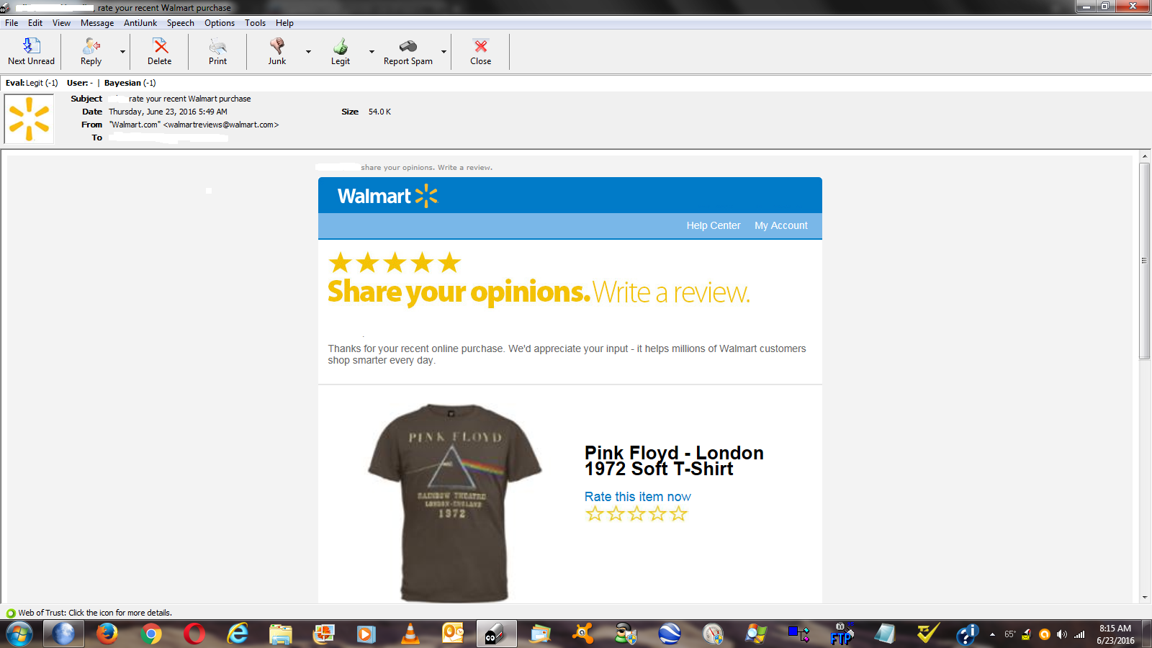The height and width of the screenshot is (648, 1152).
Task: Click the 'Eval: Legit (-1)' text
Action: click(x=32, y=83)
